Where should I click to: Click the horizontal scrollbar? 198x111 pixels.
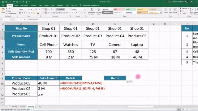[x=141, y=107]
